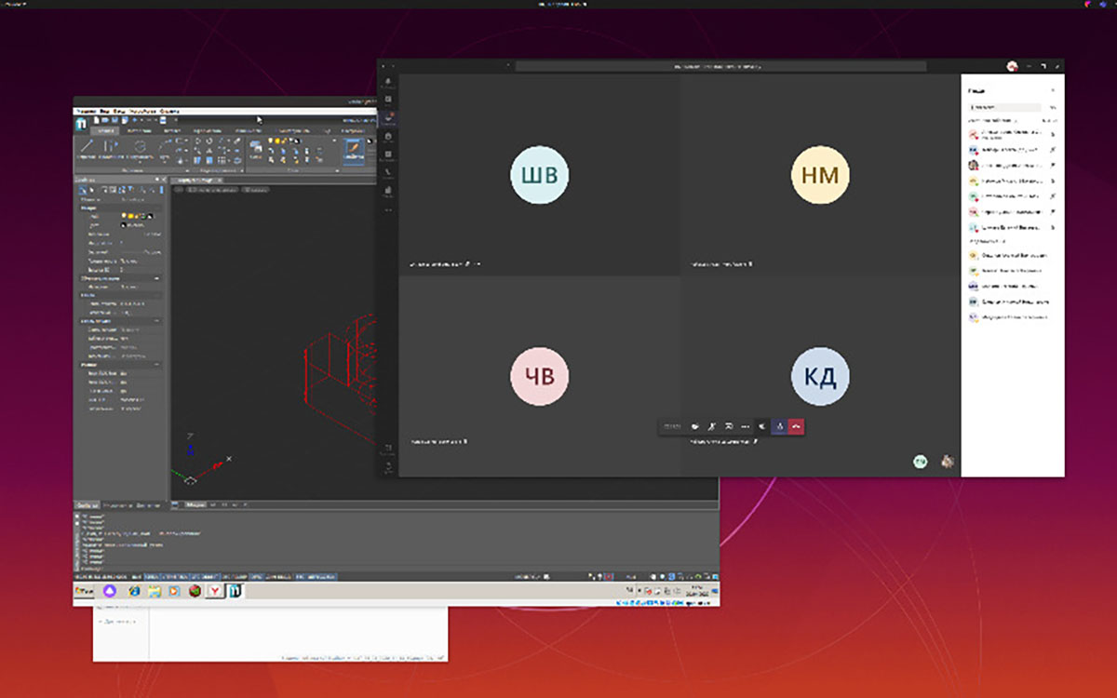Open more actions in Teams call controls
This screenshot has width=1117, height=698.
click(x=745, y=426)
